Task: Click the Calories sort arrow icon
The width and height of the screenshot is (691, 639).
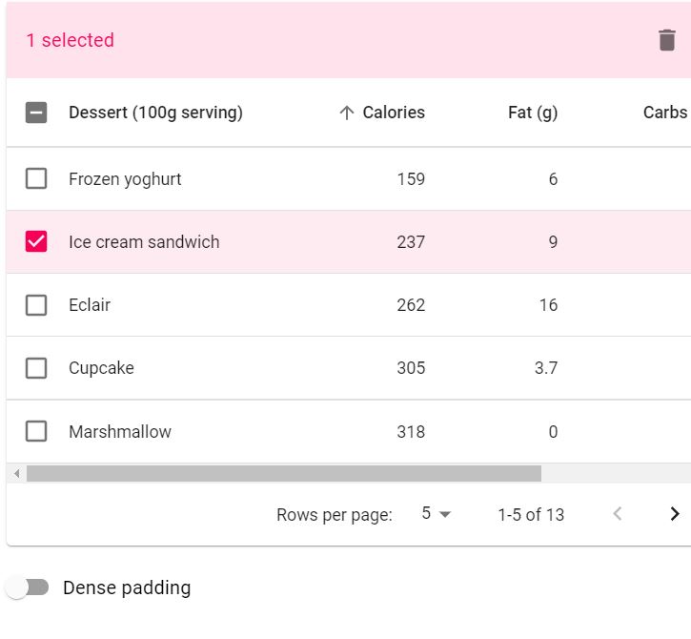Action: pyautogui.click(x=347, y=113)
